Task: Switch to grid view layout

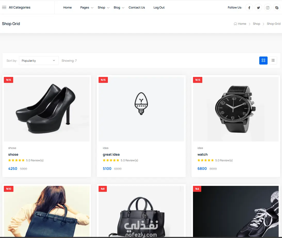Action: [x=263, y=60]
